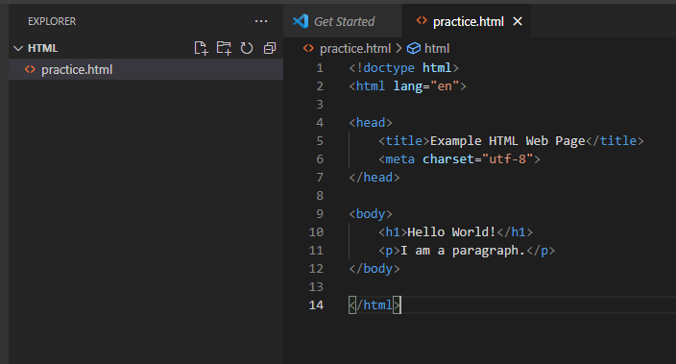Click the "I am a paragraph." text
The height and width of the screenshot is (364, 676).
click(463, 250)
